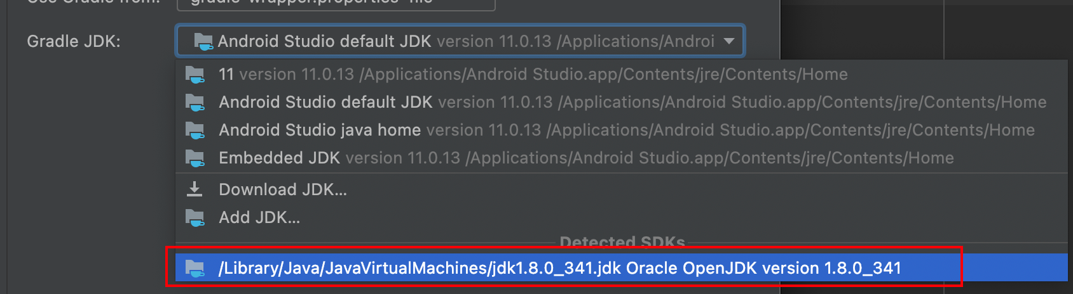The width and height of the screenshot is (1073, 294).
Task: Click the 'Detected SDKs' section header
Action: pos(622,243)
